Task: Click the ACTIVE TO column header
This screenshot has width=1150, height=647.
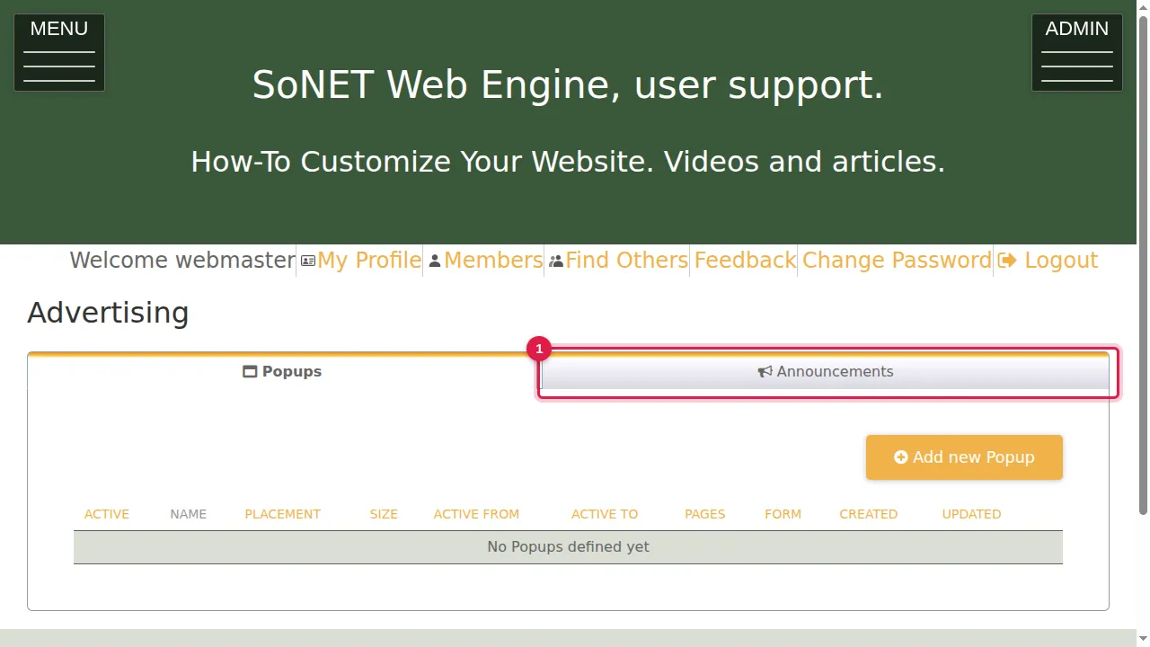Action: click(605, 514)
